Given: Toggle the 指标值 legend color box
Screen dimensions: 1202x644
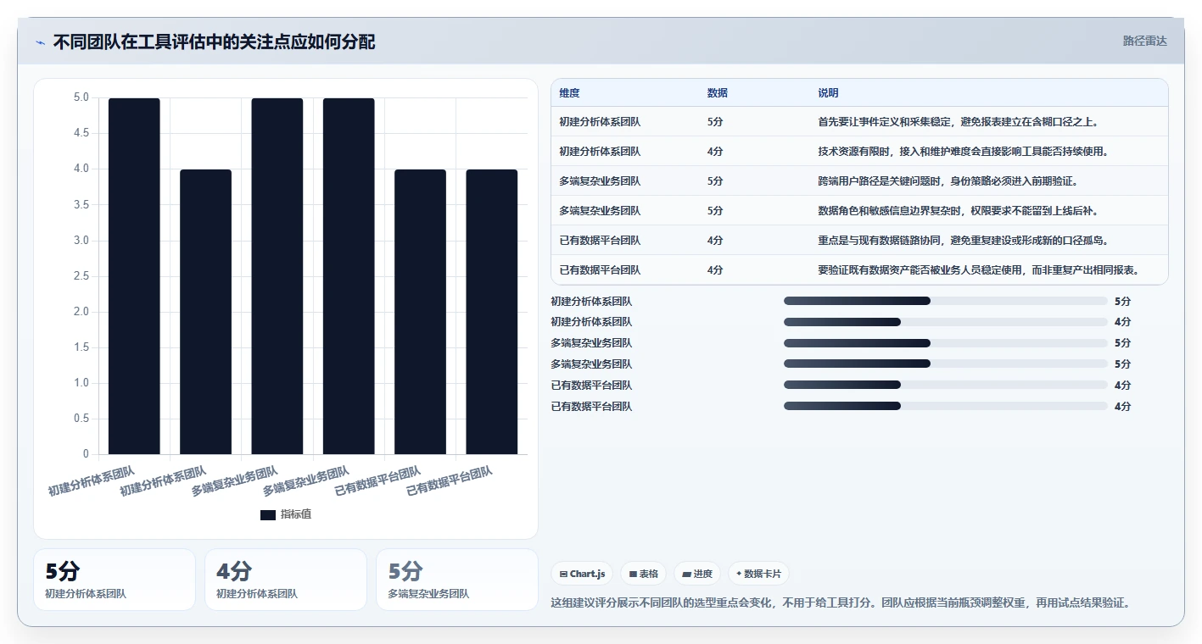Looking at the screenshot, I should [268, 514].
